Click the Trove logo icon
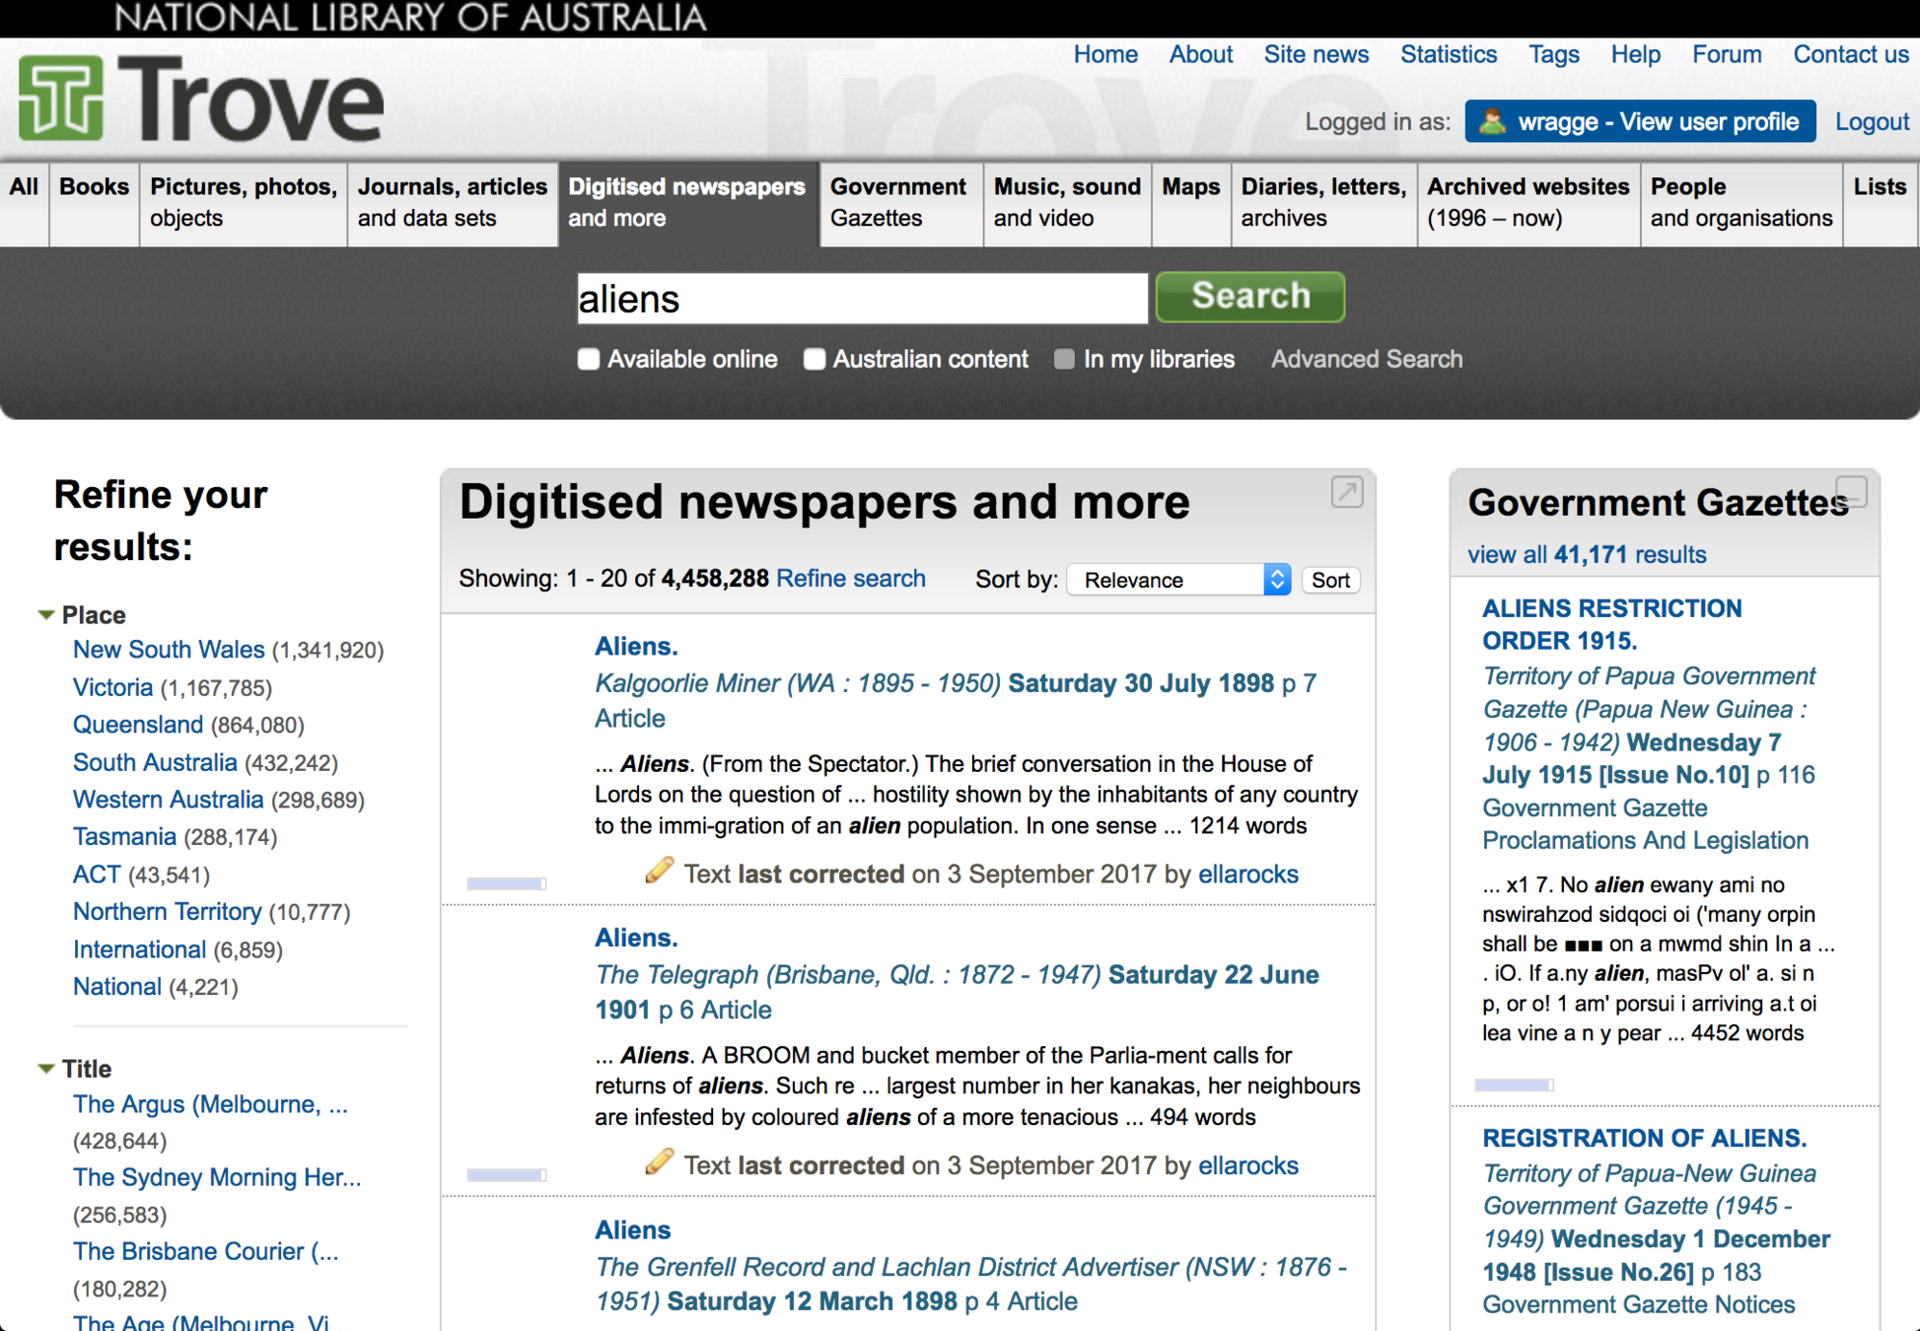1920x1331 pixels. 61,98
